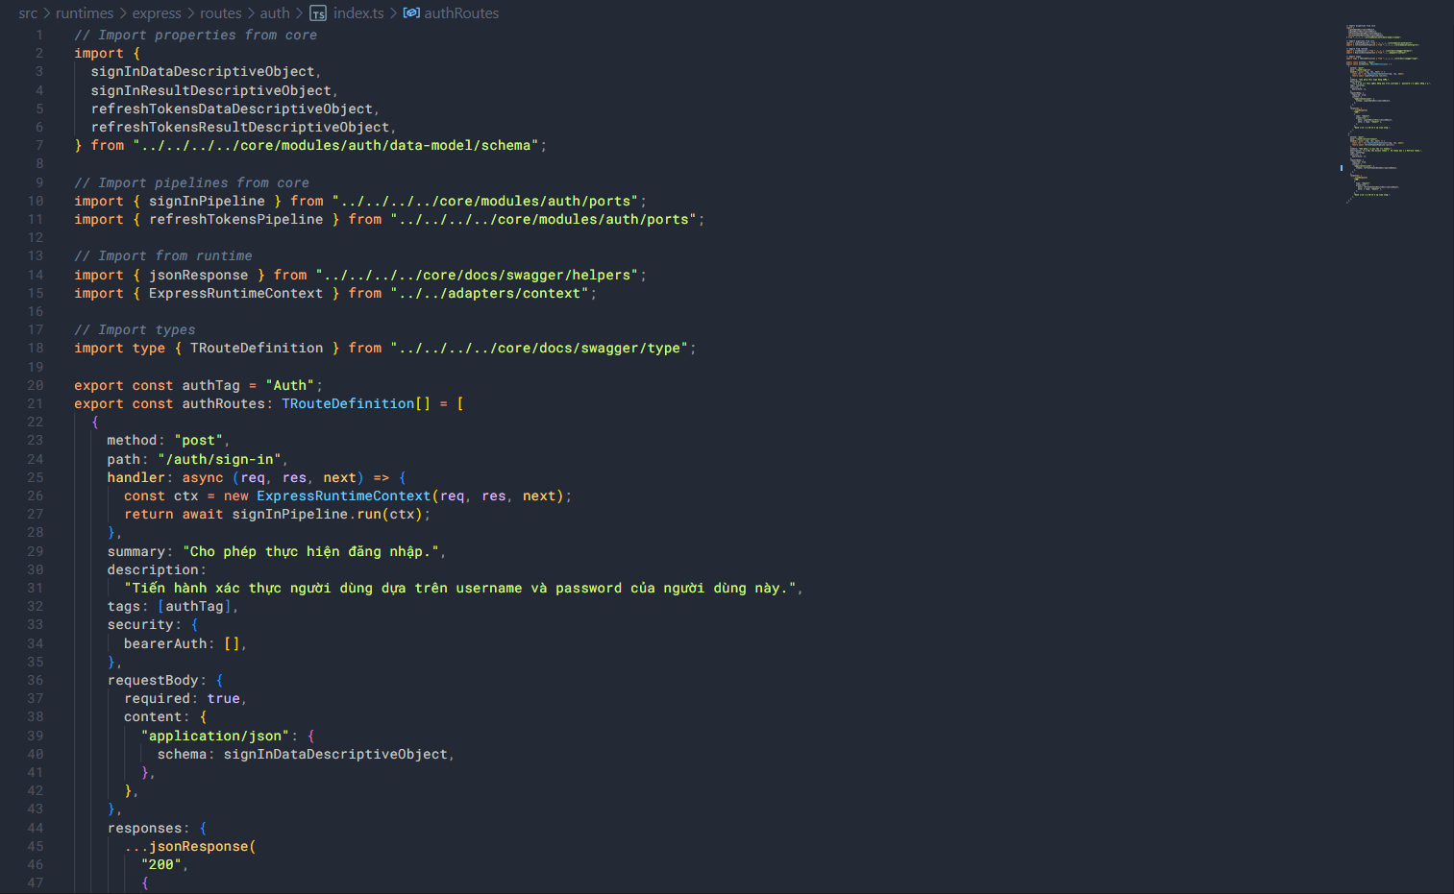Click the "index.ts" breadcrumb file name
Screen dimensions: 1454x894
tap(358, 13)
